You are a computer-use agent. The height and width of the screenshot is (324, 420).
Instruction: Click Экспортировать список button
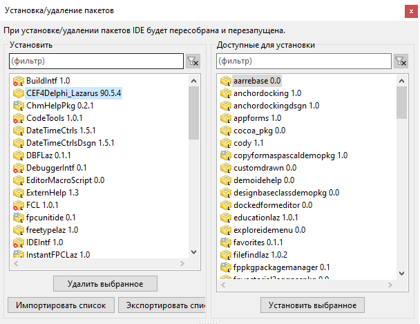pyautogui.click(x=162, y=305)
